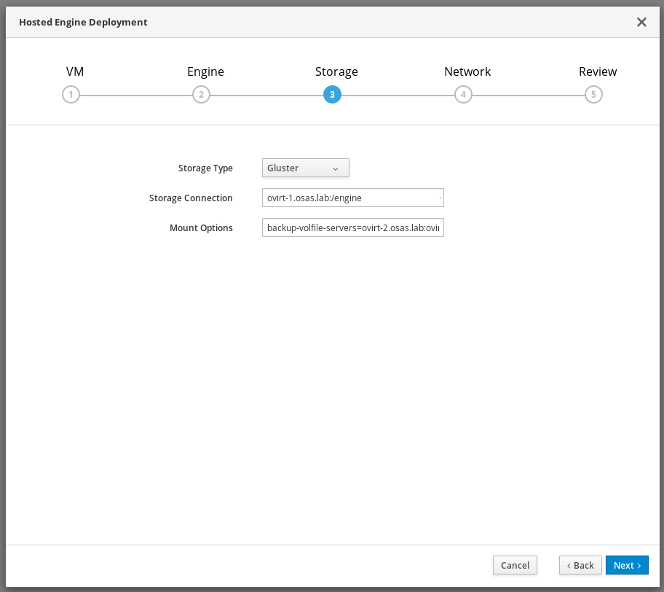Focus the Storage Connection input field
This screenshot has height=592, width=664.
pos(352,198)
